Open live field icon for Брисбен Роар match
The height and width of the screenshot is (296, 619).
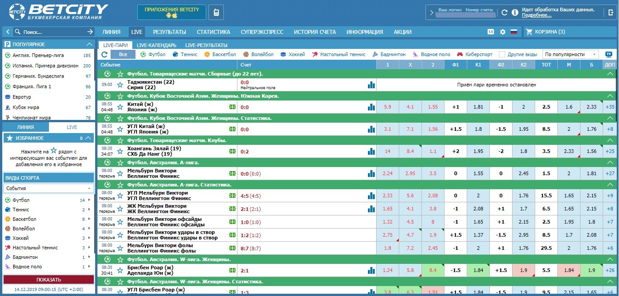(x=232, y=270)
